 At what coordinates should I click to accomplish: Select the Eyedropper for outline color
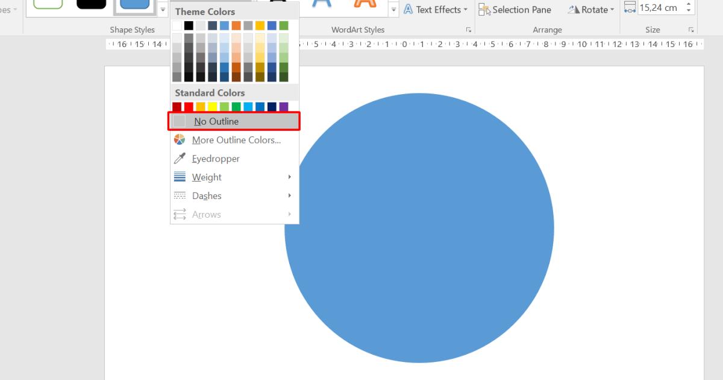(x=215, y=158)
